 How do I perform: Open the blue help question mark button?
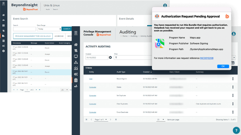click(236, 130)
